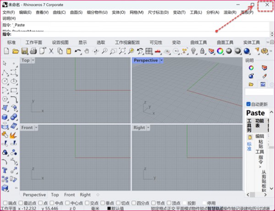The height and width of the screenshot is (211, 275).
Task: Uncheck the 自动更新 checkbox
Action: click(248, 104)
